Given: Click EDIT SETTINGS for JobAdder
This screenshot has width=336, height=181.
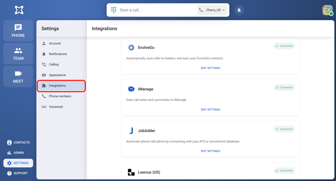Looking at the screenshot, I should (211, 151).
